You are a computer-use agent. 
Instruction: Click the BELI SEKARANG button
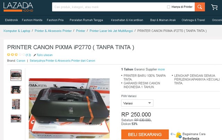coord(145,134)
